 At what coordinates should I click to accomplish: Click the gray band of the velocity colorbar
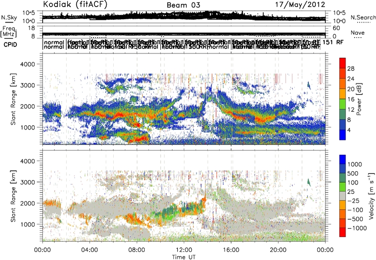tap(343, 196)
